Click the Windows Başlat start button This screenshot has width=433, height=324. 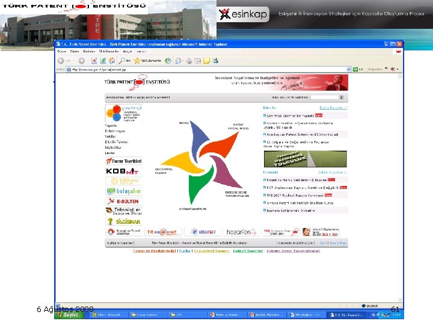tap(69, 315)
